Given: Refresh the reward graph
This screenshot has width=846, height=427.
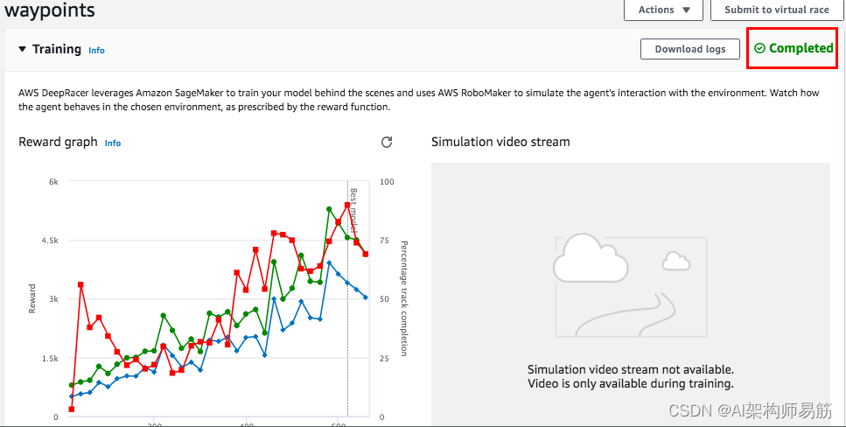Looking at the screenshot, I should [x=387, y=143].
